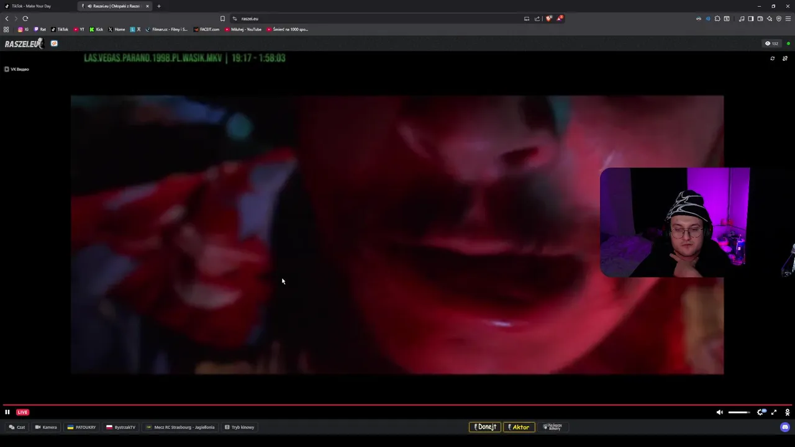The width and height of the screenshot is (795, 447).
Task: Click the unlink icon above the player
Action: [785, 58]
